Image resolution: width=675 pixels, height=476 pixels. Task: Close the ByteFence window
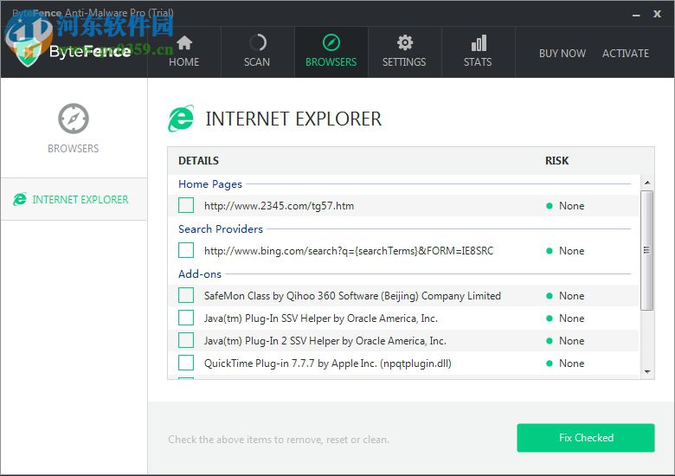click(657, 14)
